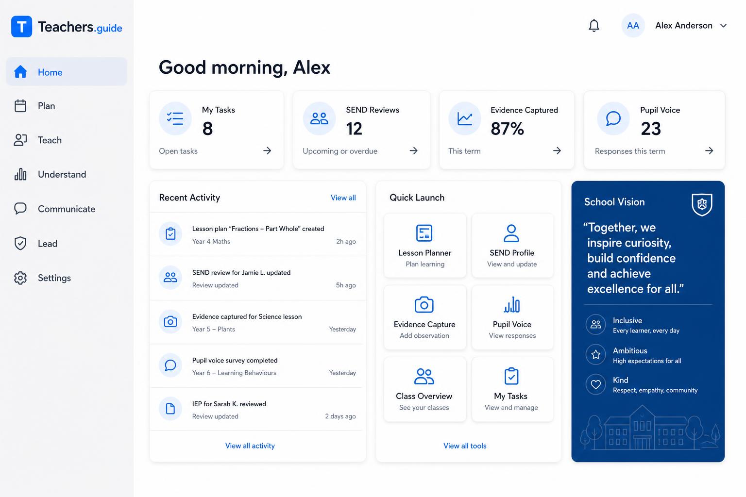
Task: Click the Settings gear icon
Action: pyautogui.click(x=20, y=278)
